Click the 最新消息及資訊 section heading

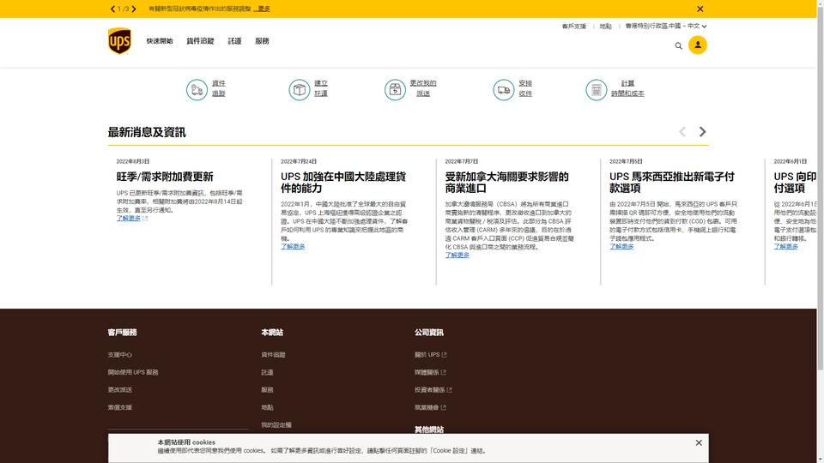[147, 132]
